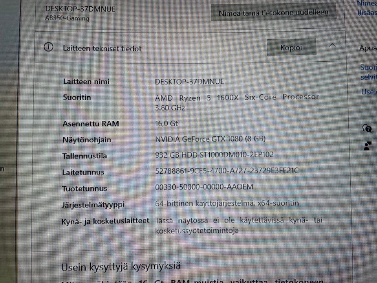Image resolution: width=377 pixels, height=283 pixels.
Task: Click the AB350-Gaming model text
Action: tap(67, 18)
